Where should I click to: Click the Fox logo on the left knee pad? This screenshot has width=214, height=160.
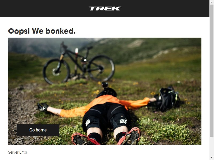click(88, 123)
